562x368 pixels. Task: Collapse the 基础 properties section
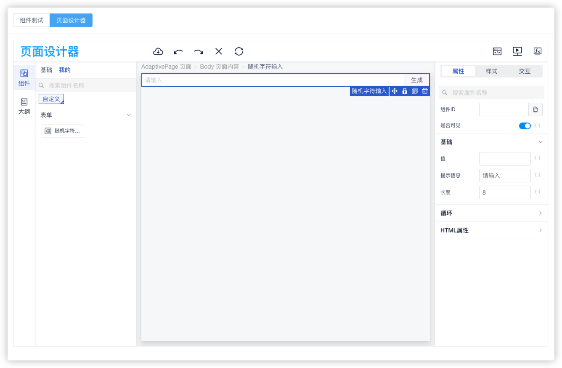point(541,142)
